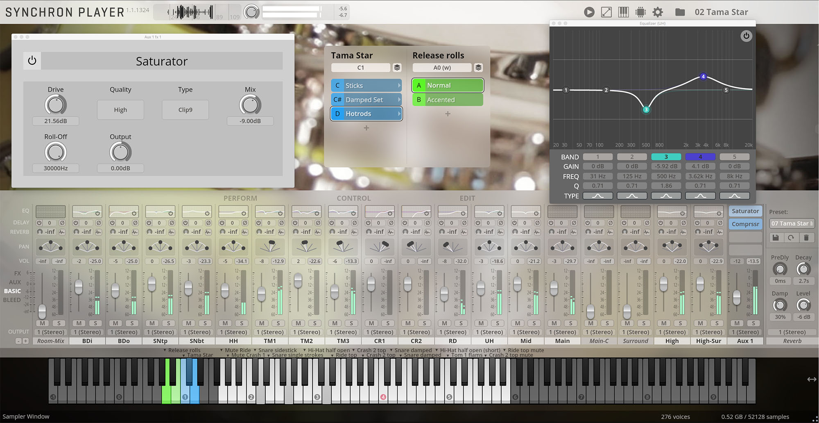The height and width of the screenshot is (423, 819).
Task: Click the layers icon next to A0 (w) field
Action: click(x=478, y=68)
